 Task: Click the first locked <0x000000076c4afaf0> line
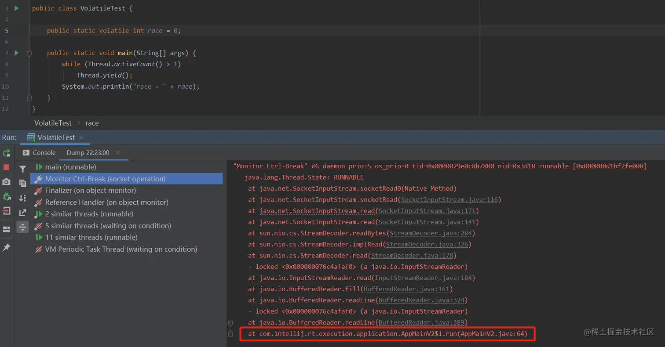pyautogui.click(x=358, y=267)
